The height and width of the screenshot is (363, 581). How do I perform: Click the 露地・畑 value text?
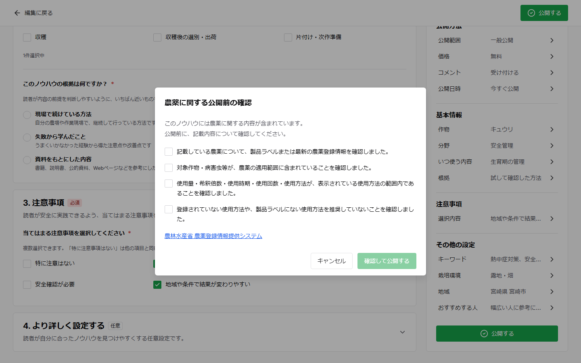pyautogui.click(x=502, y=275)
